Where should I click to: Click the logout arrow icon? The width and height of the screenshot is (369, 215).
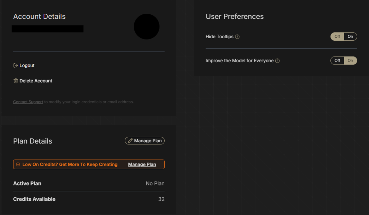(15, 66)
